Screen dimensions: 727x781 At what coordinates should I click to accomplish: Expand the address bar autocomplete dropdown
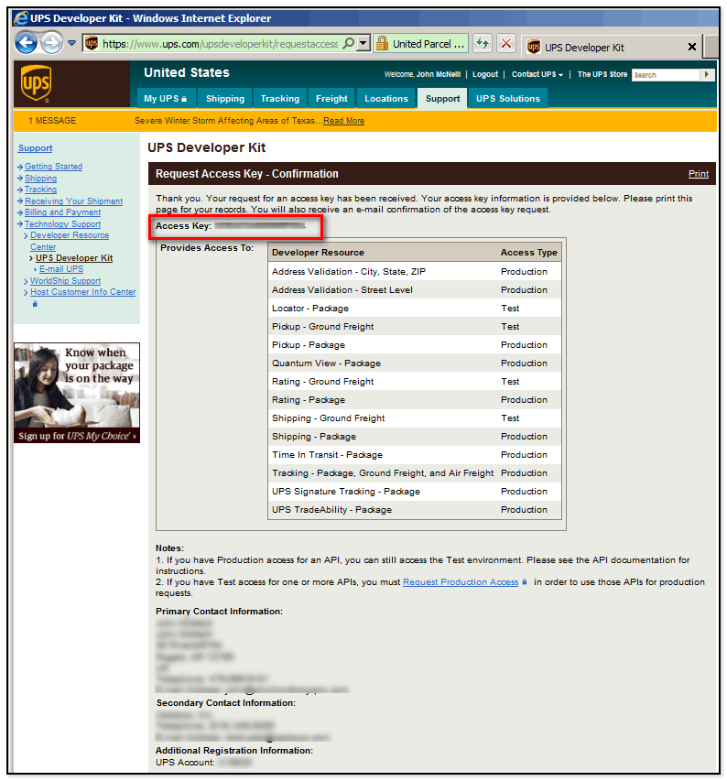pos(363,44)
